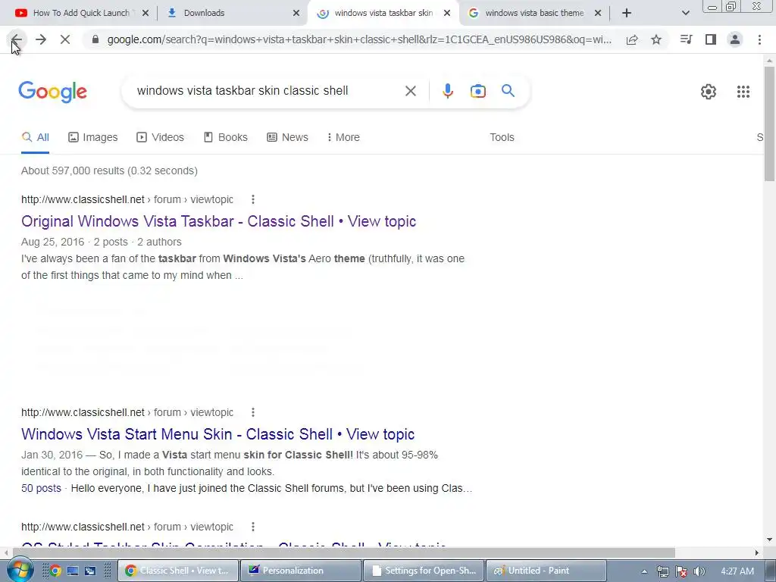The height and width of the screenshot is (582, 776).
Task: Submit search with magnifier icon
Action: (x=508, y=91)
